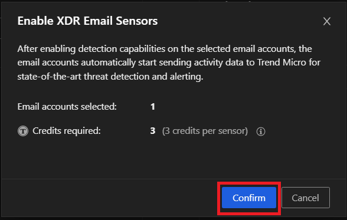Click the line starting with After enabling detection

click(x=165, y=49)
